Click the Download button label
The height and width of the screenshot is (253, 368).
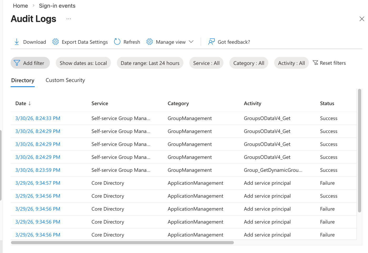click(x=35, y=42)
